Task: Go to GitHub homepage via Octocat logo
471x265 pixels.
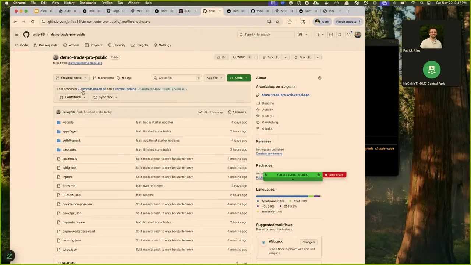Action: (26, 35)
